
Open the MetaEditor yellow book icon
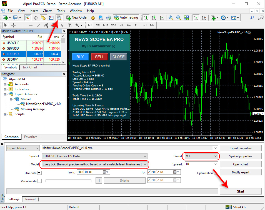(93, 18)
